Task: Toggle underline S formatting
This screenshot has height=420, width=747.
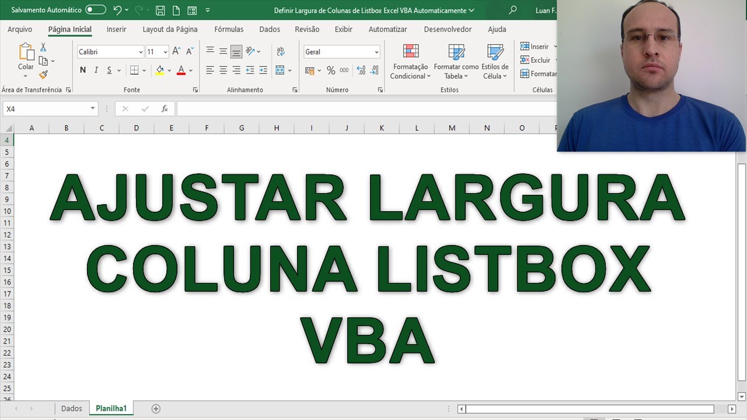Action: [109, 70]
